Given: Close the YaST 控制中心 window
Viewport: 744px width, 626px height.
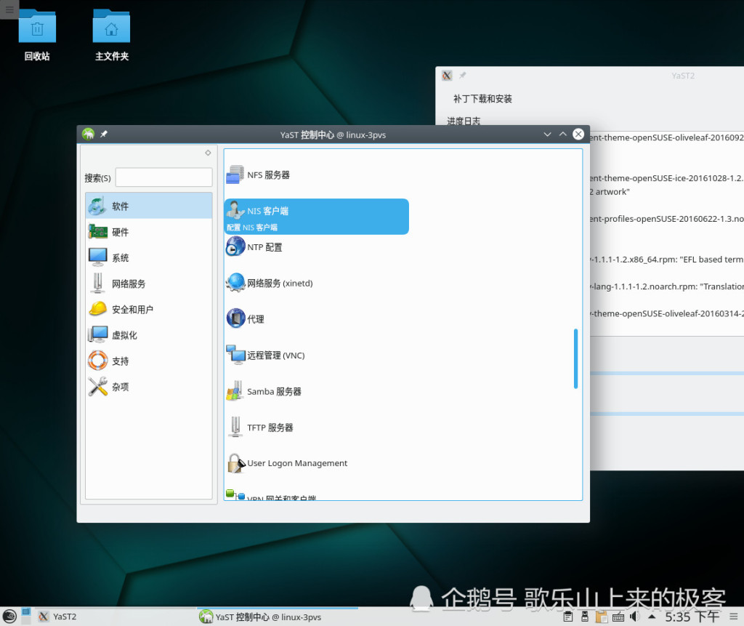Looking at the screenshot, I should (x=578, y=135).
